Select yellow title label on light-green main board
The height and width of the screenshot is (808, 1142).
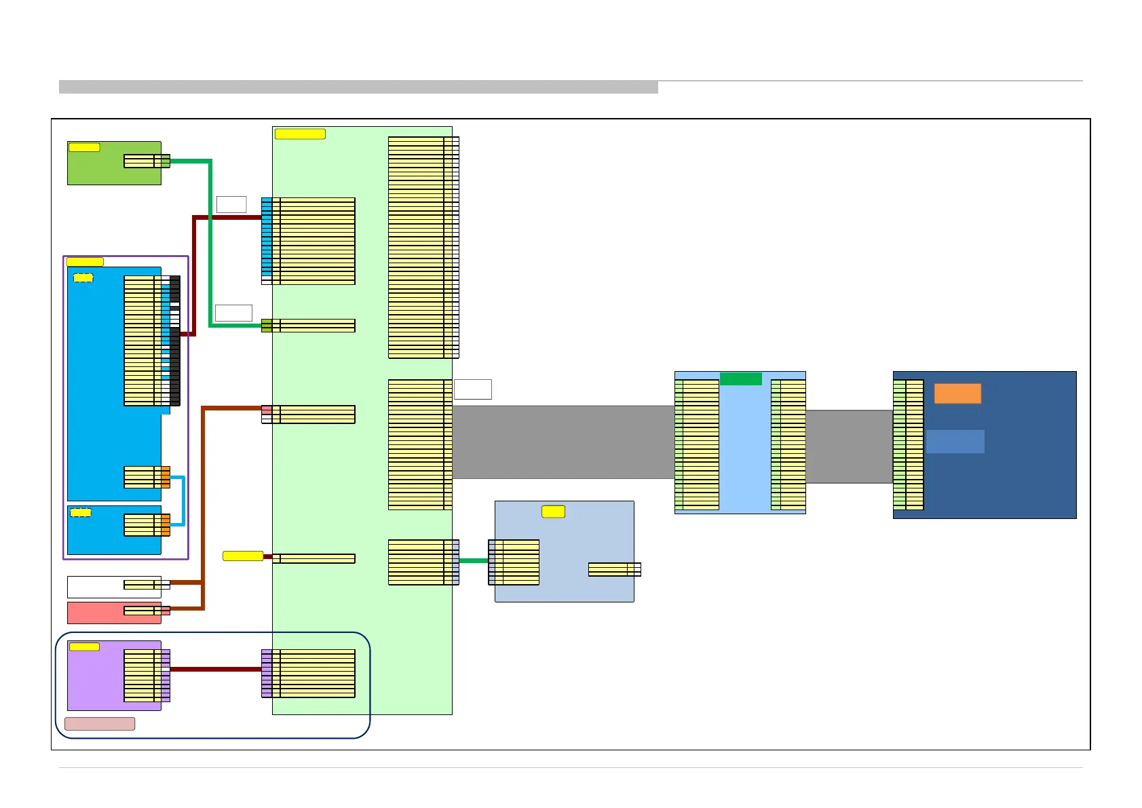point(300,134)
